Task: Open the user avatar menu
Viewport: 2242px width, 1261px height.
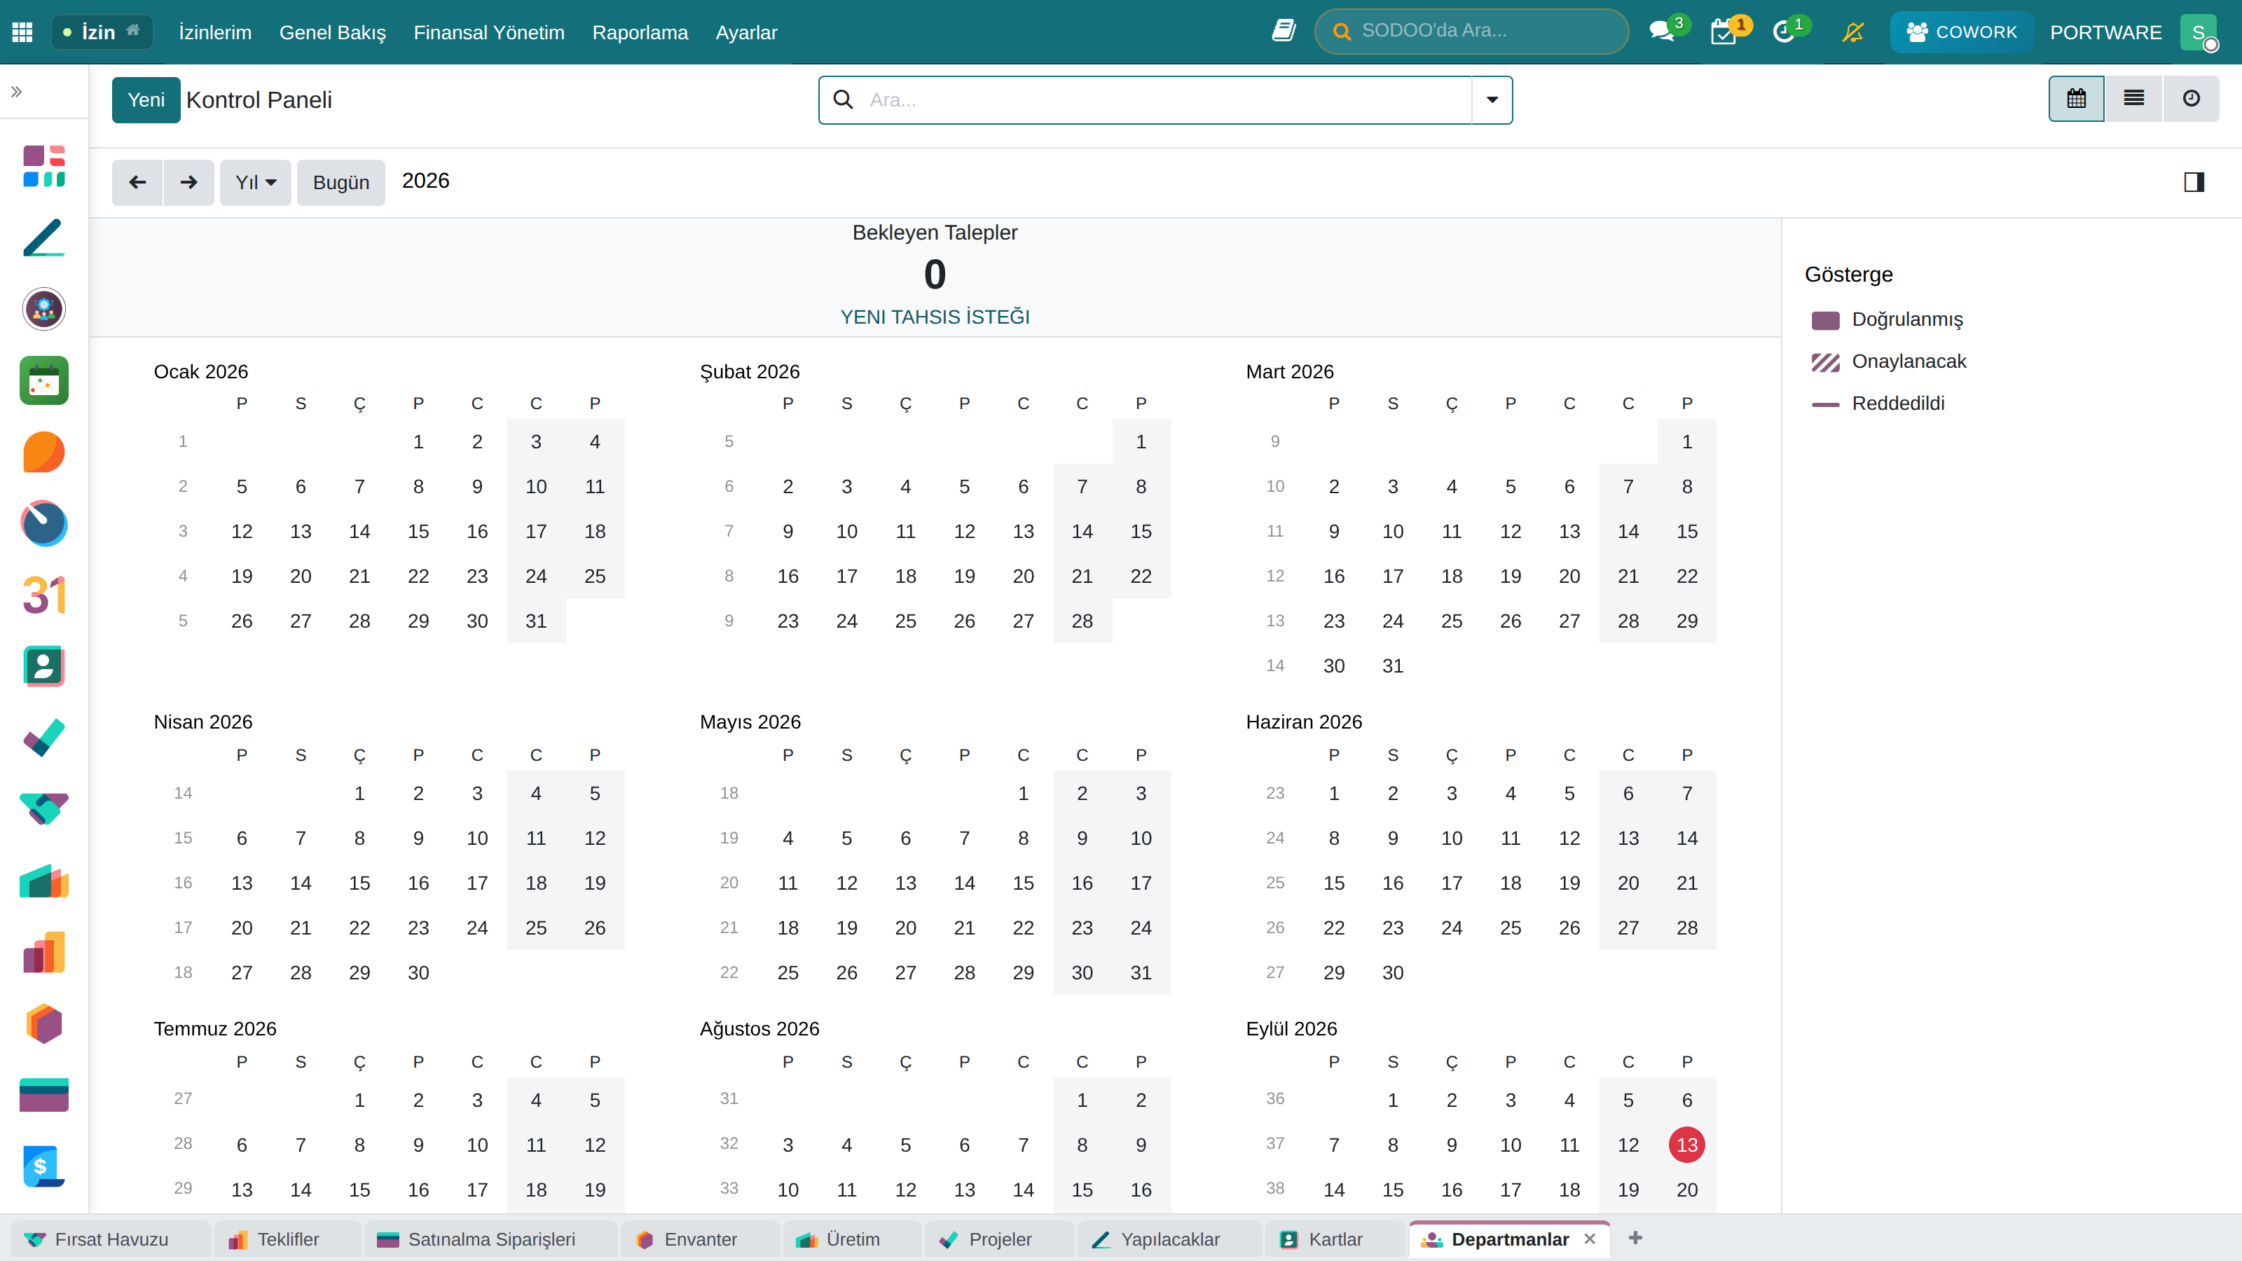Action: [x=2199, y=32]
